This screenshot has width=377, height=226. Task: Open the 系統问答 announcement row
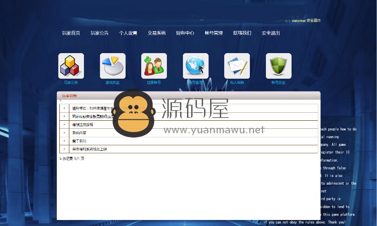[189, 133]
